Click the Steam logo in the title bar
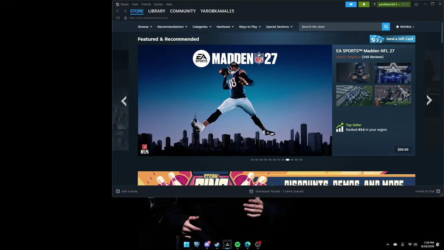The height and width of the screenshot is (250, 444). [x=117, y=4]
